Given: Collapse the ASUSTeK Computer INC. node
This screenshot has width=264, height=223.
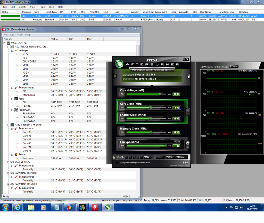Looking at the screenshot, I should coord(9,47).
